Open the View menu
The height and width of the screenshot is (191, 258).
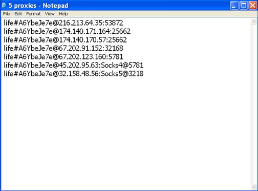(x=50, y=14)
